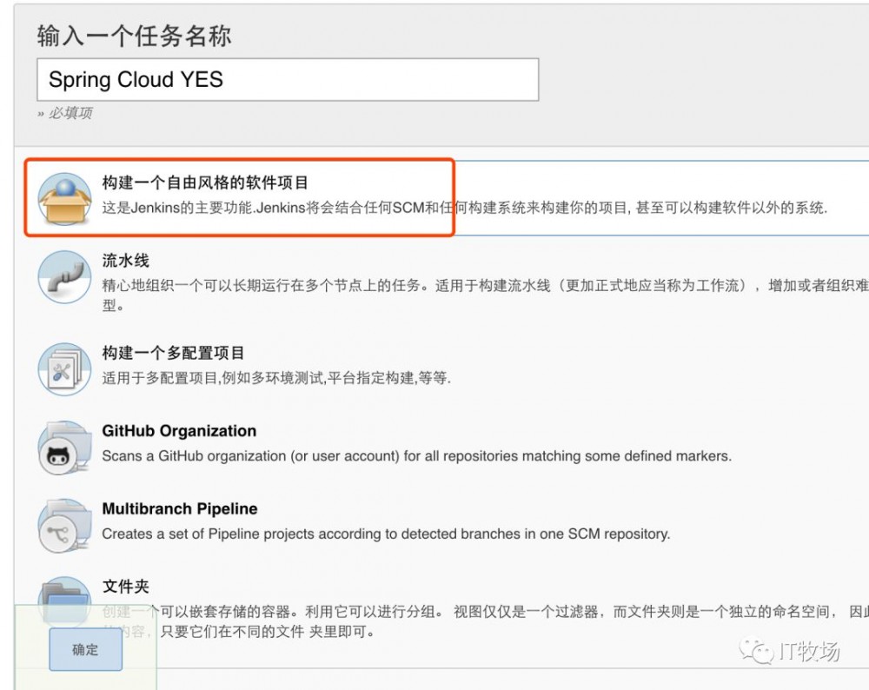Click the 流水线 pipeline pipe icon
Viewport: 869px width, 690px height.
coord(63,276)
